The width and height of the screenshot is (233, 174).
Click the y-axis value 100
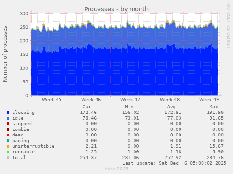[24, 68]
